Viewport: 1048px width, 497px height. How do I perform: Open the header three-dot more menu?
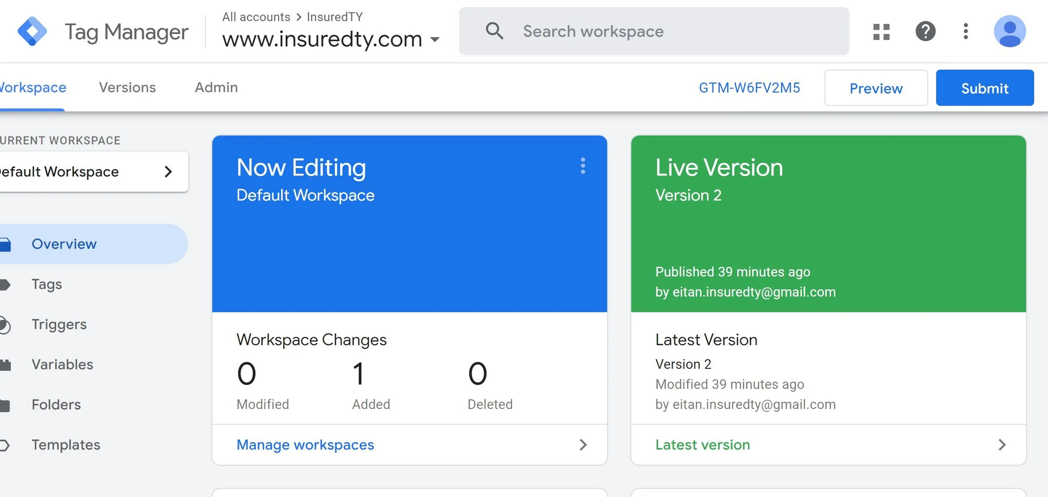click(965, 31)
